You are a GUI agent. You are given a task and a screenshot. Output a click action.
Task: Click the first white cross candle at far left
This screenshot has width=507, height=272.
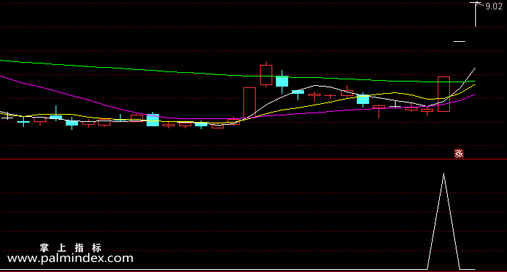(7, 116)
